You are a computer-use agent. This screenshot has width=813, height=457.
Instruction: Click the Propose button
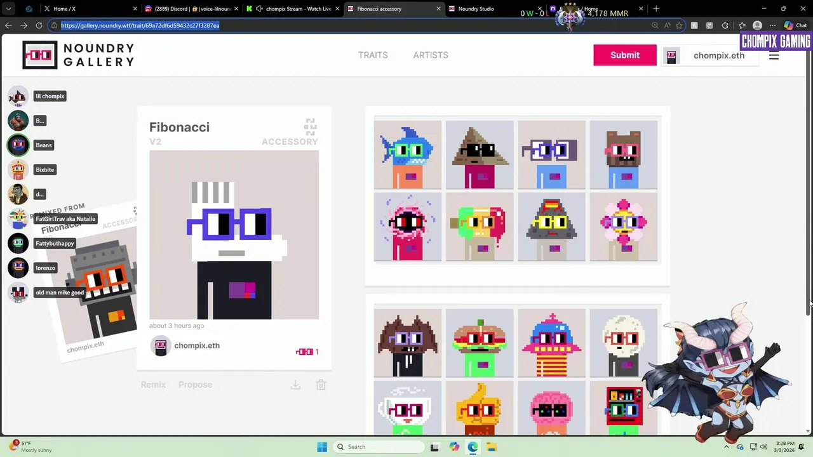coord(195,385)
